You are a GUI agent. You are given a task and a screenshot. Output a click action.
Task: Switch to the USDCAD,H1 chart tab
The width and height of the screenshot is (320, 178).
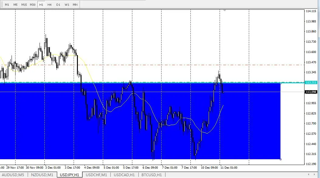pos(124,175)
